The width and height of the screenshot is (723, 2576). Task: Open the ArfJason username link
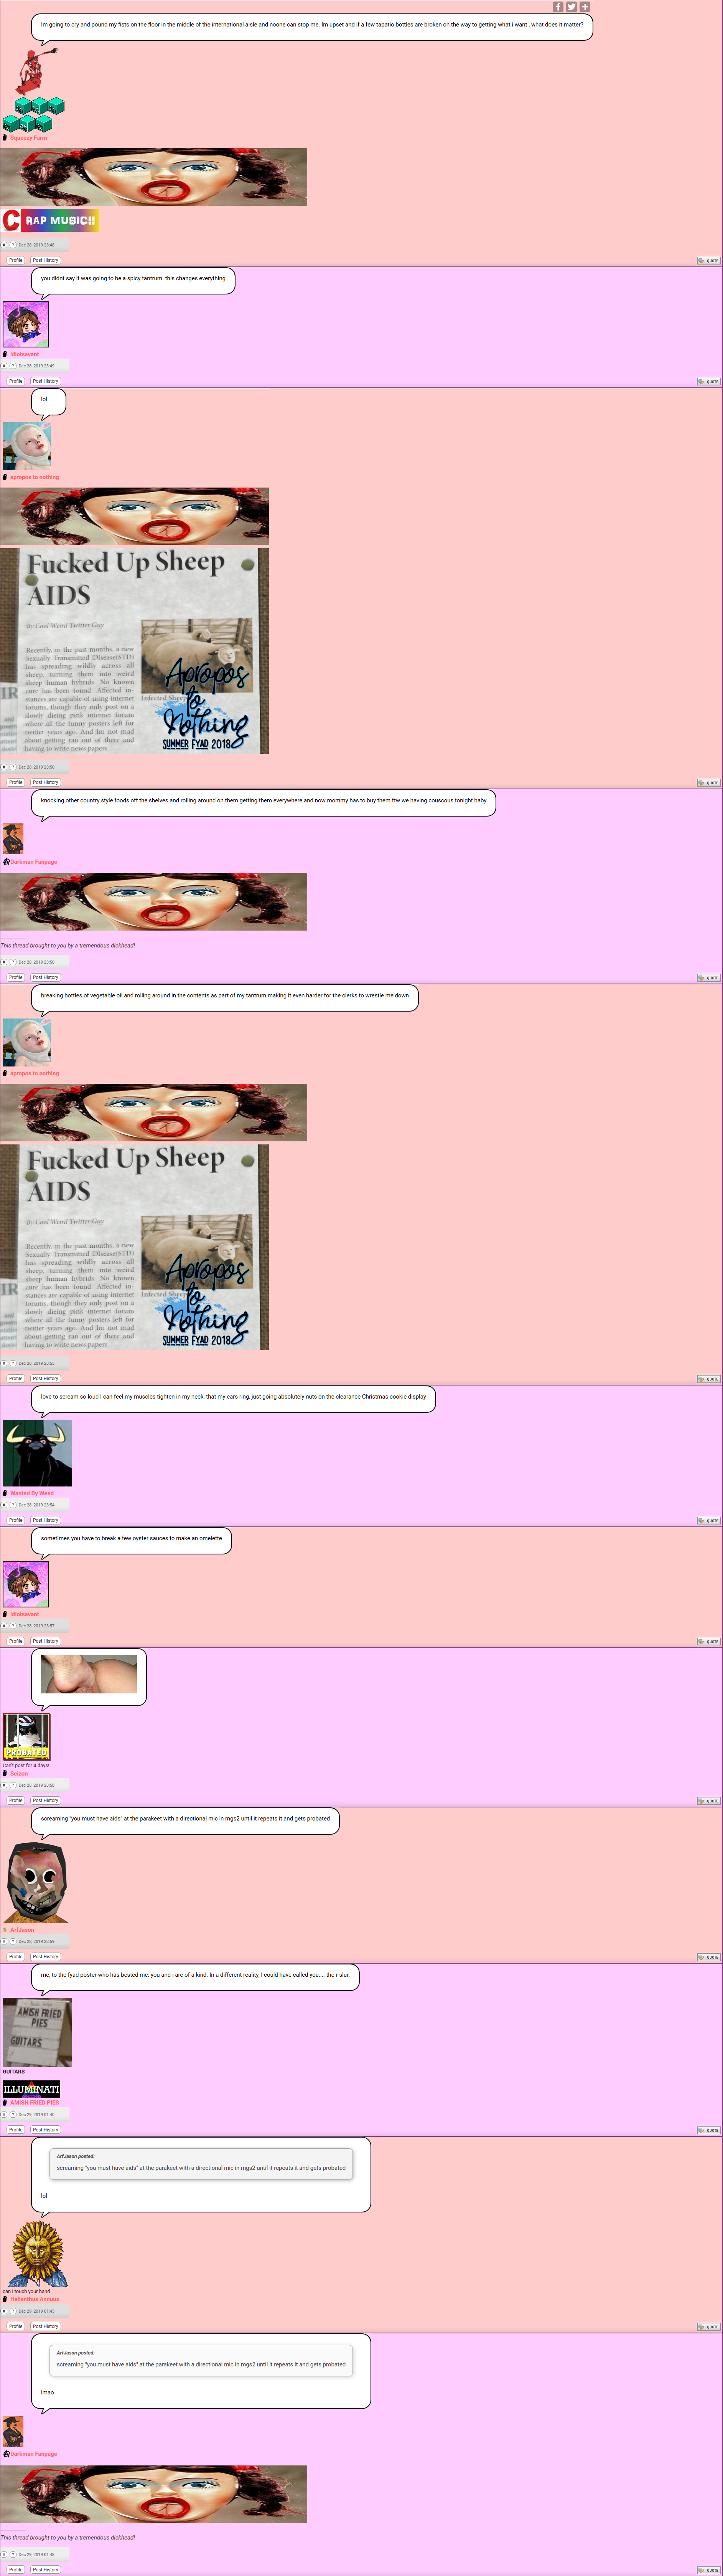(22, 1930)
